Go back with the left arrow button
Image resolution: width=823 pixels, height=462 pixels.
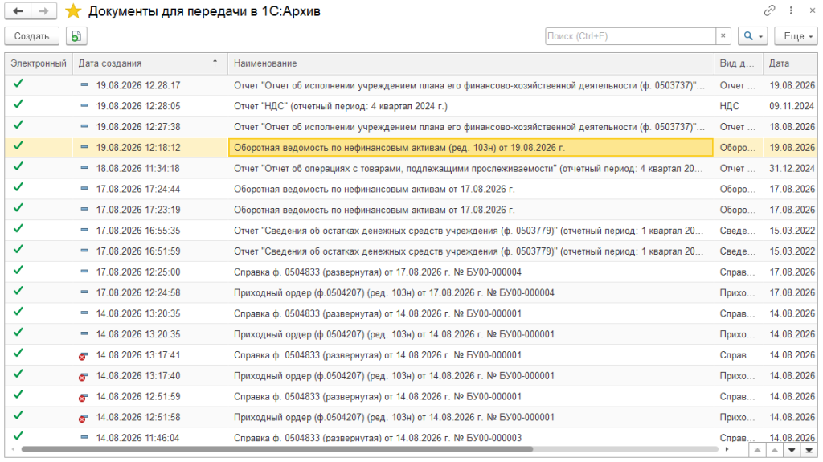(18, 11)
